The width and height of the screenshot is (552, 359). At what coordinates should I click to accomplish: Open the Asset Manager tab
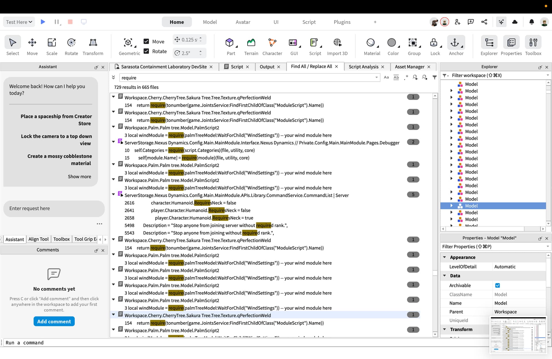(x=409, y=67)
